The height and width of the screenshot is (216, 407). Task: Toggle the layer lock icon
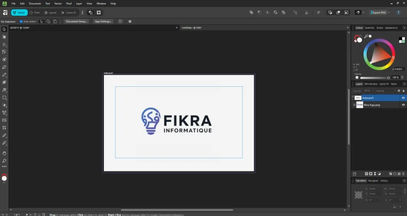(x=403, y=91)
